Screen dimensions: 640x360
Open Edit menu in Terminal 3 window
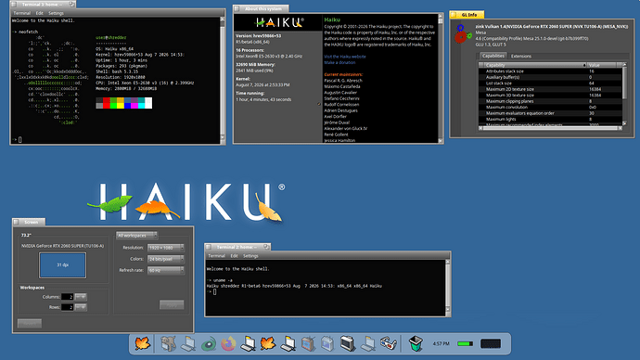pos(39,13)
